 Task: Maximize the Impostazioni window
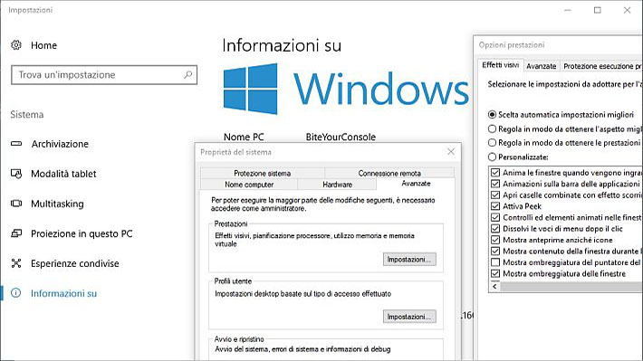point(598,10)
